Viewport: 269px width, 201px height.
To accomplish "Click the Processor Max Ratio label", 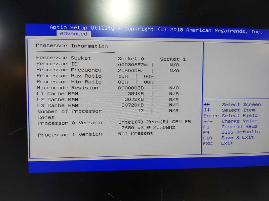I will [69, 76].
